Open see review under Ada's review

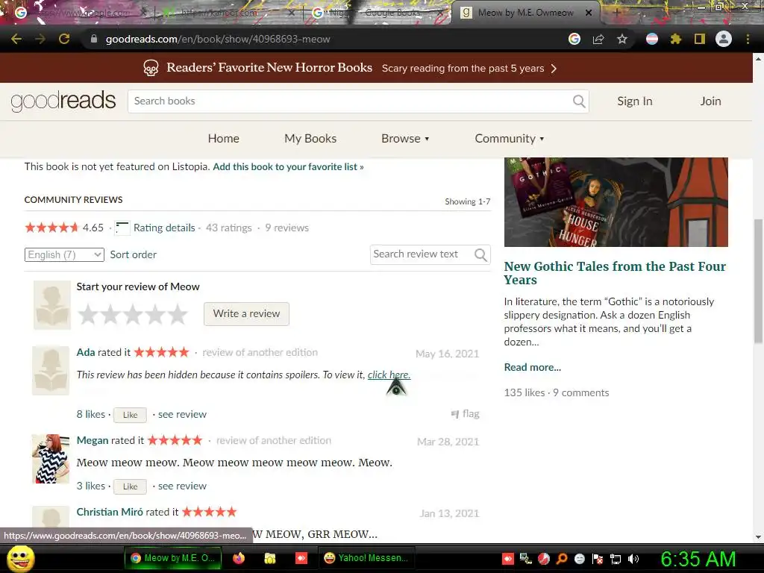[x=182, y=414]
